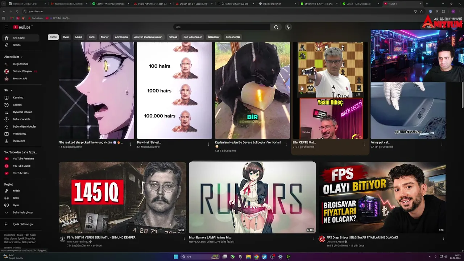Open Oynatma listeleri playlists
This screenshot has width=464, height=261.
[x=20, y=112]
